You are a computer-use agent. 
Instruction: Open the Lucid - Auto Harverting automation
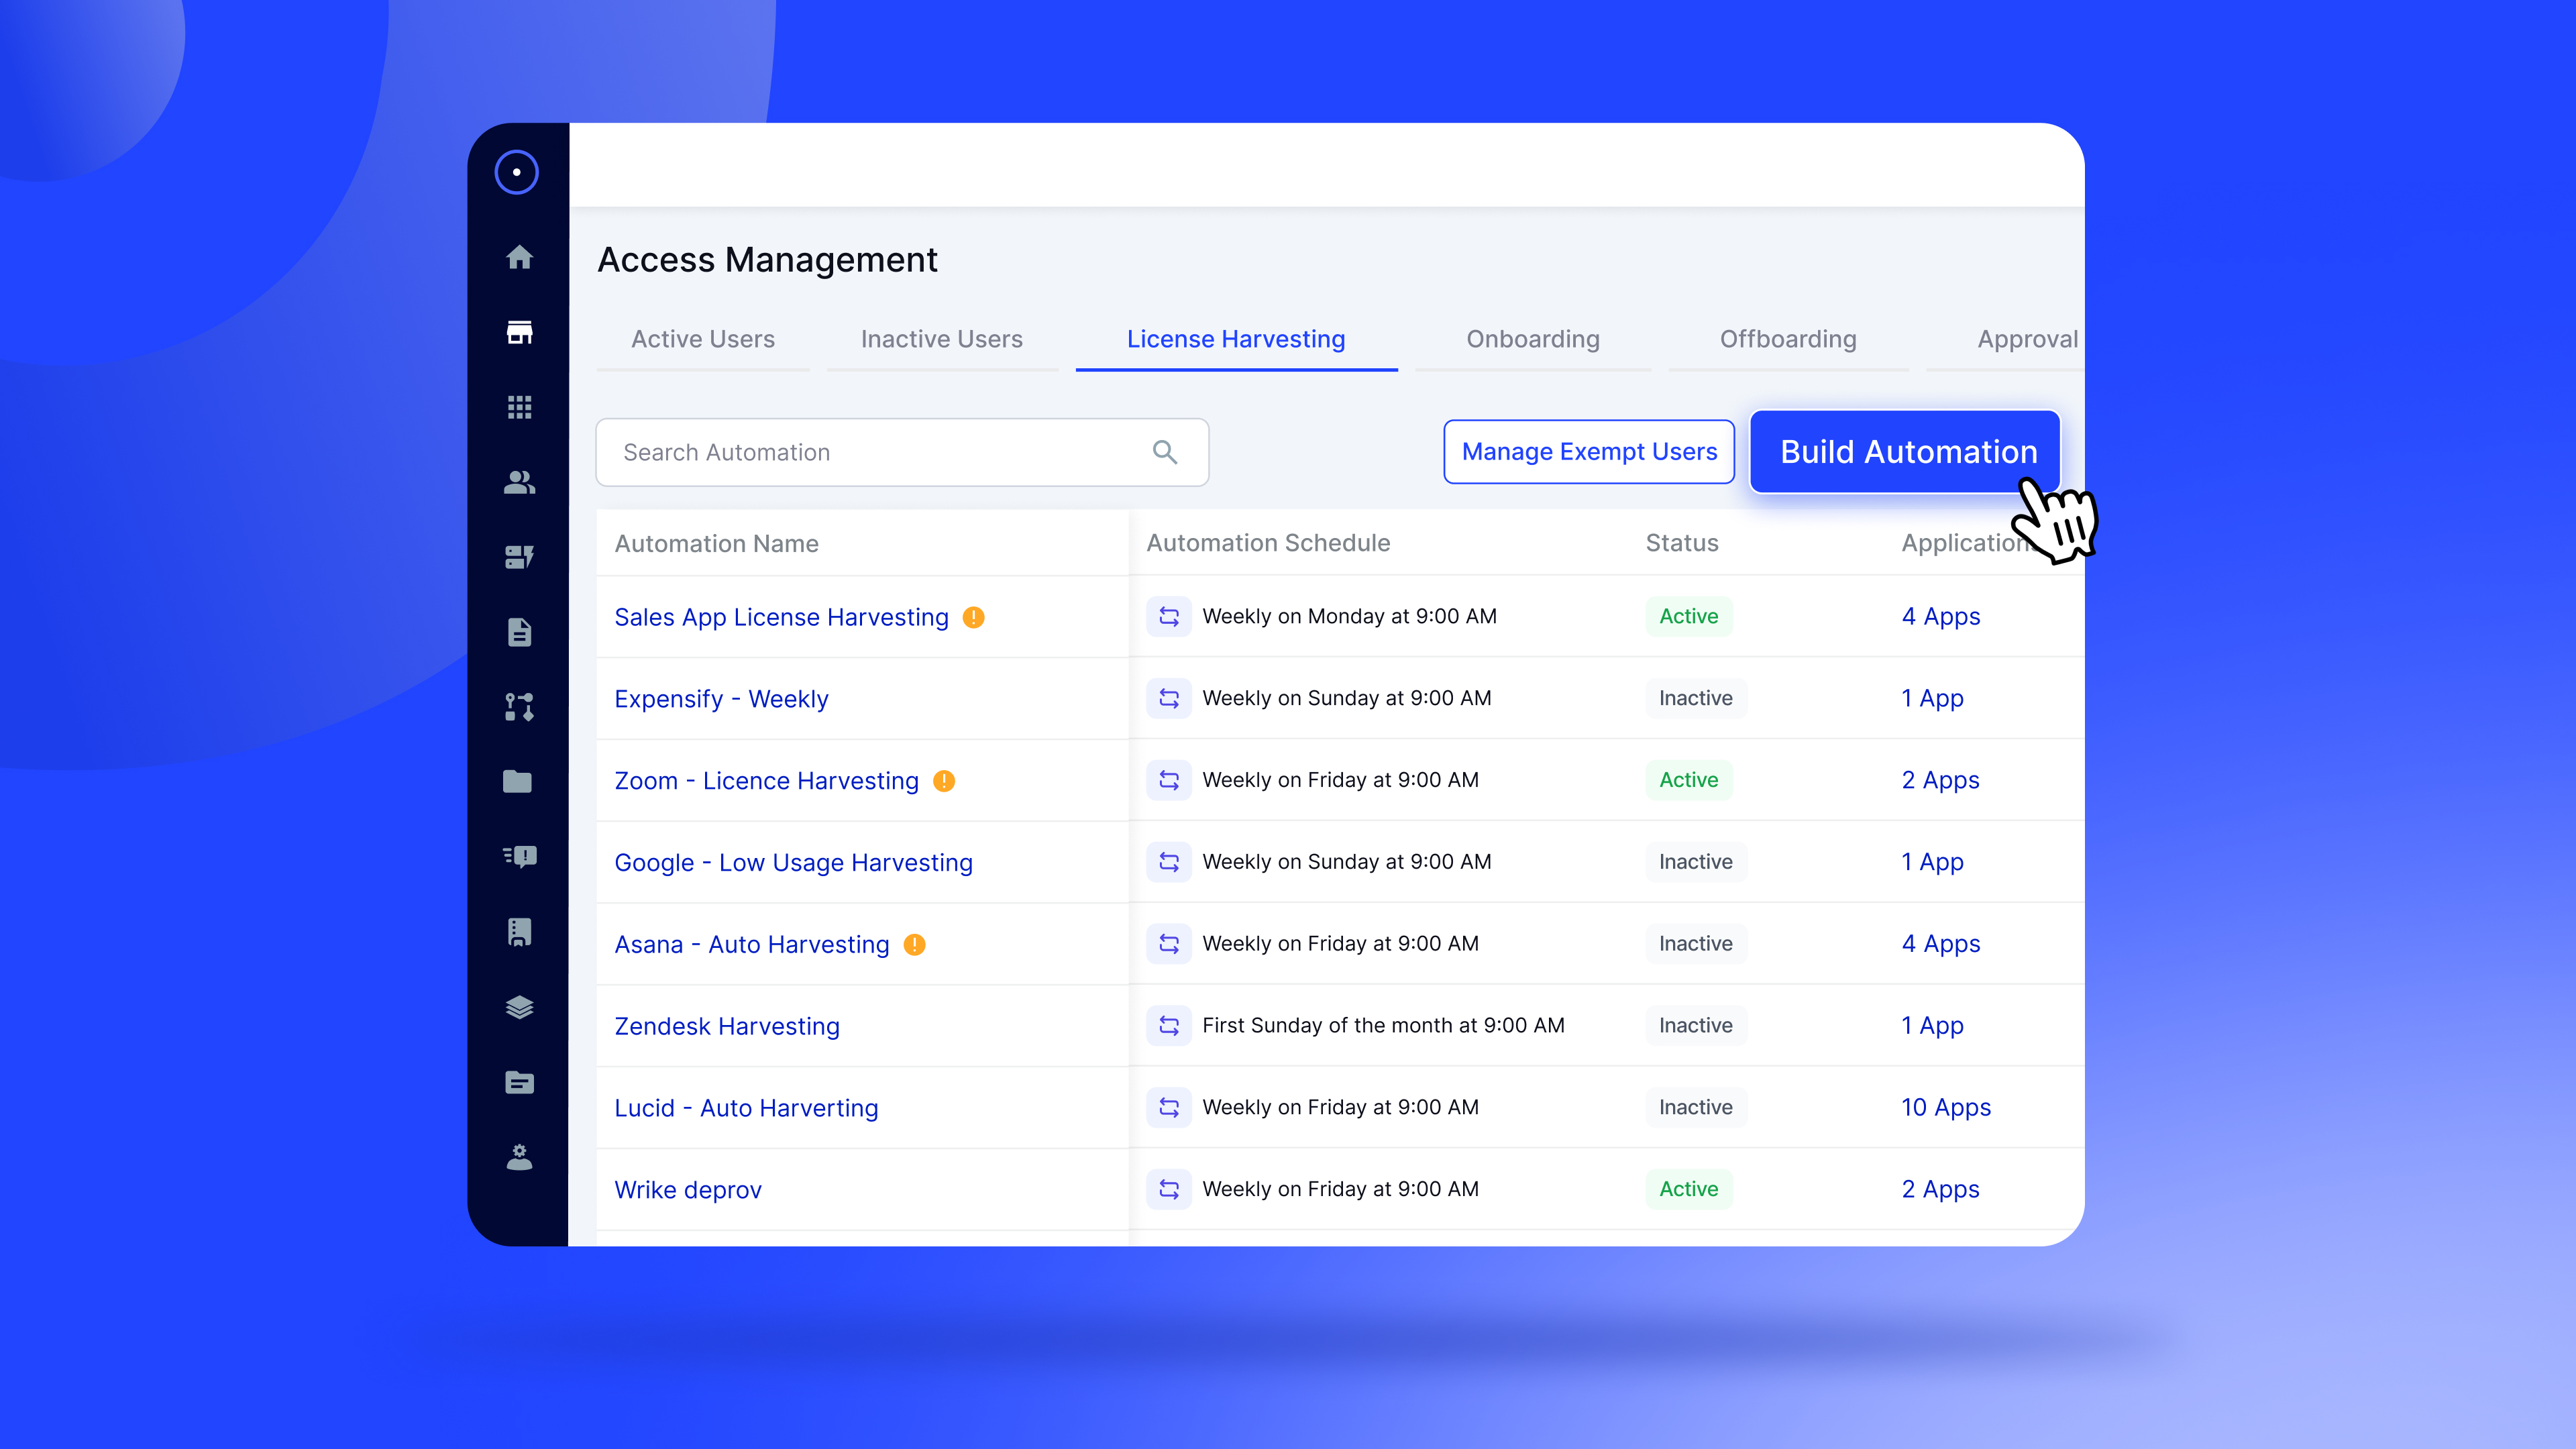pos(746,1108)
